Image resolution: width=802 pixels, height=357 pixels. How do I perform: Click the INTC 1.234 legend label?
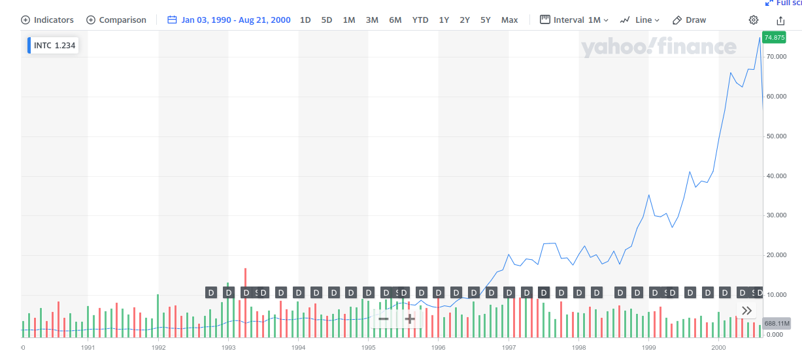(x=53, y=46)
